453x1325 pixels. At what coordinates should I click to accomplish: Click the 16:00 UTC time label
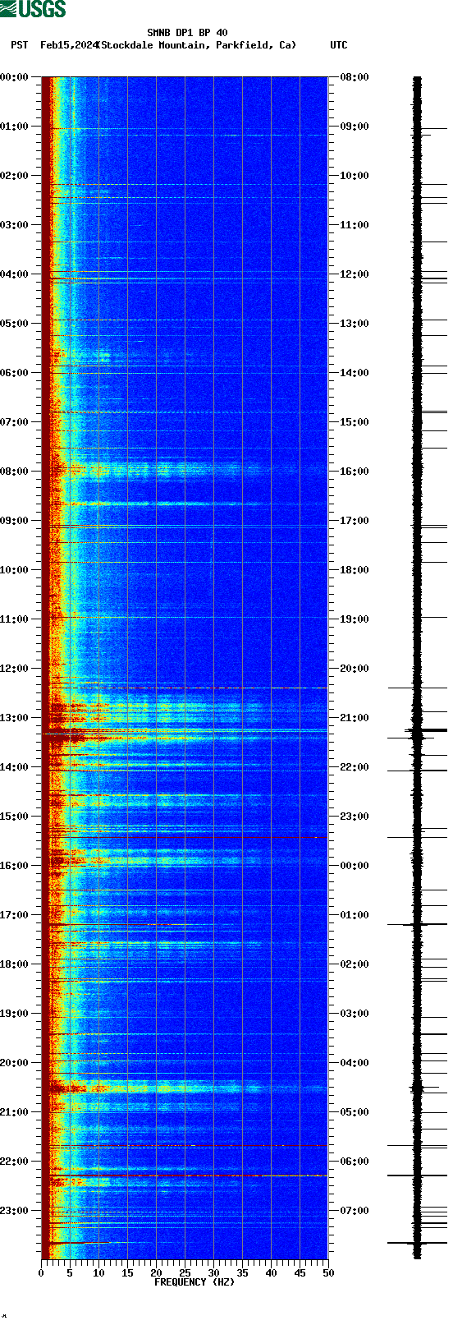[355, 472]
